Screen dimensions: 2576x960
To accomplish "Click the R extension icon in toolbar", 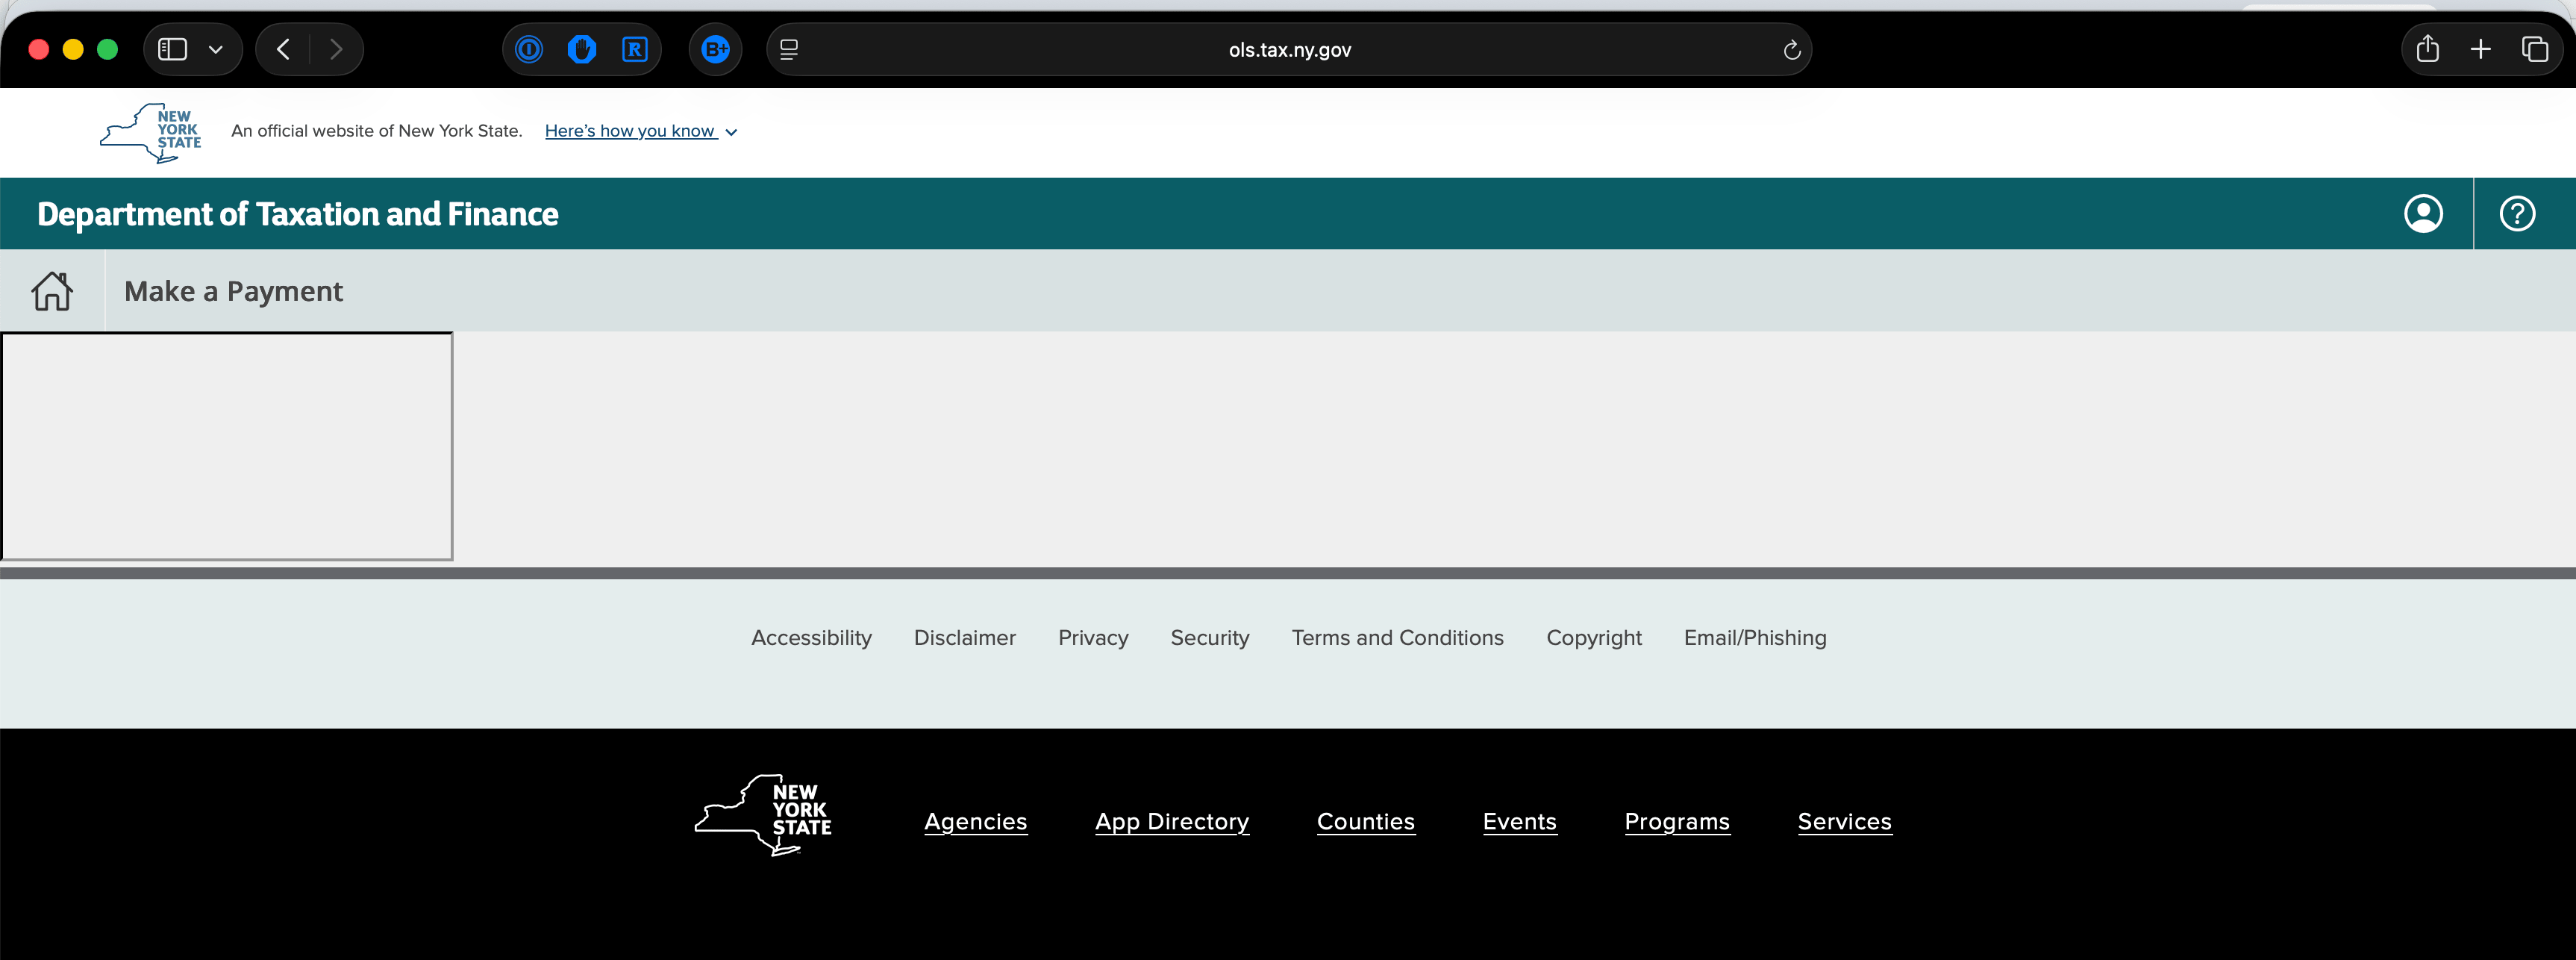I will pyautogui.click(x=635, y=49).
